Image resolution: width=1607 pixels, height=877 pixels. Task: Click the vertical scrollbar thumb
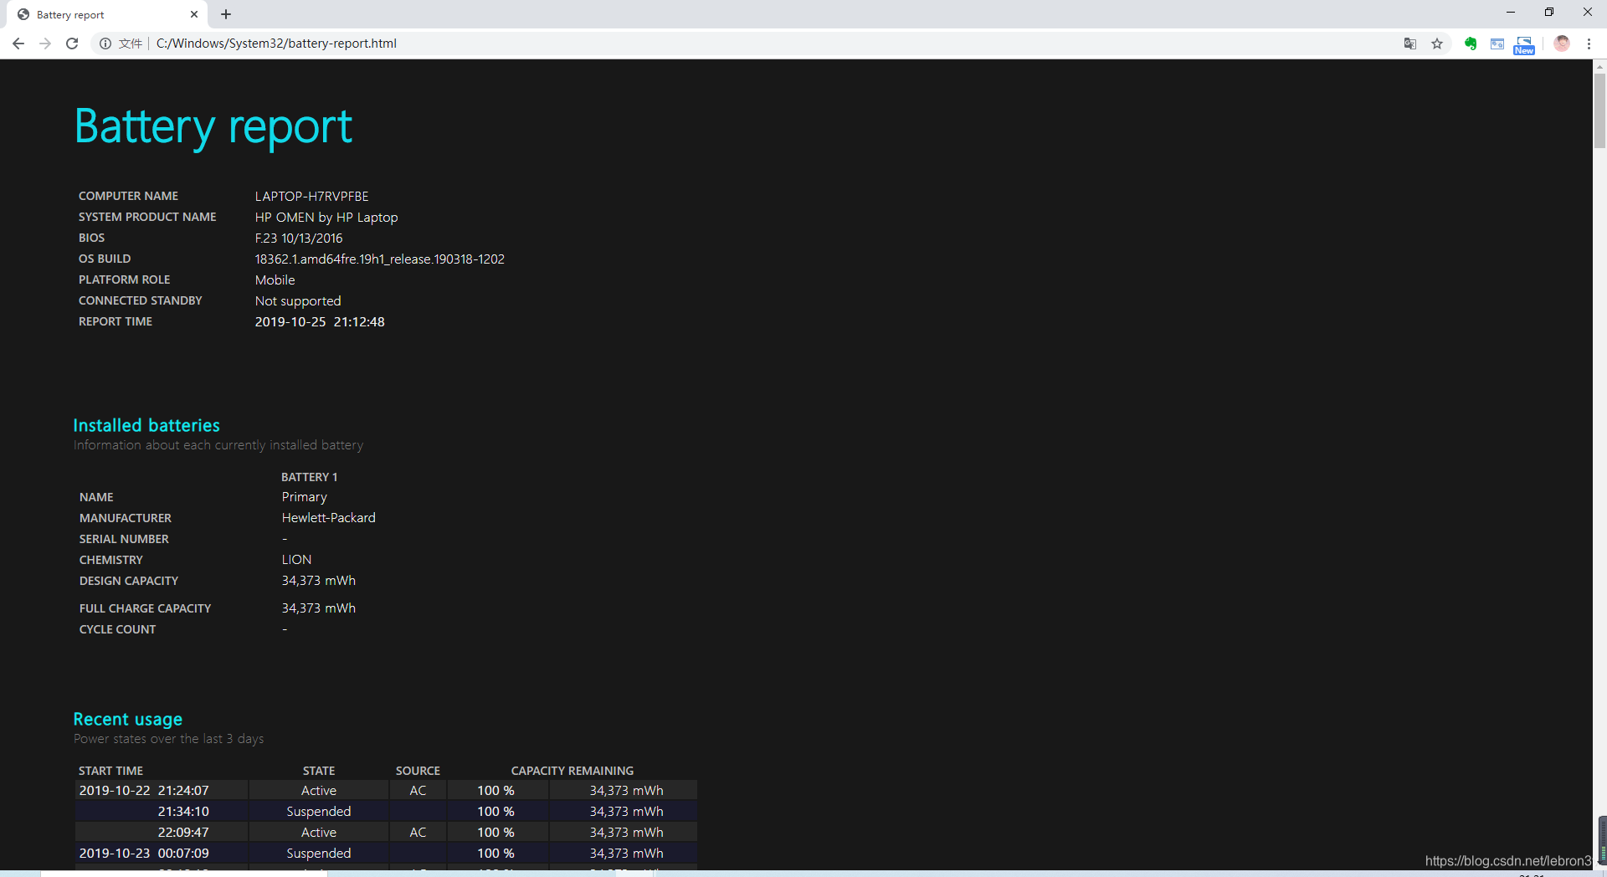1599,110
